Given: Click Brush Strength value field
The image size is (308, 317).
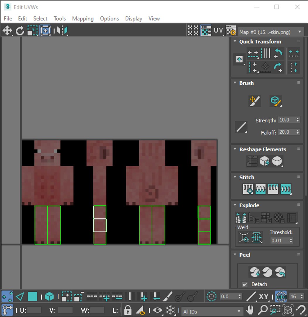Looking at the screenshot, I should 286,120.
